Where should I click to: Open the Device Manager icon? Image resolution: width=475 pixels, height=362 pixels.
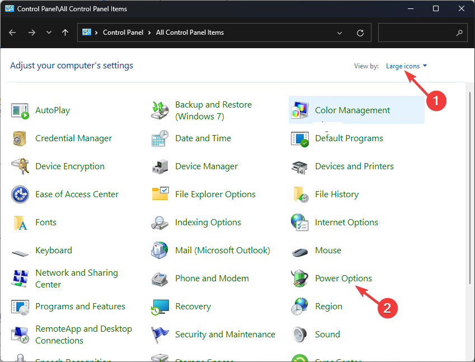coord(160,166)
